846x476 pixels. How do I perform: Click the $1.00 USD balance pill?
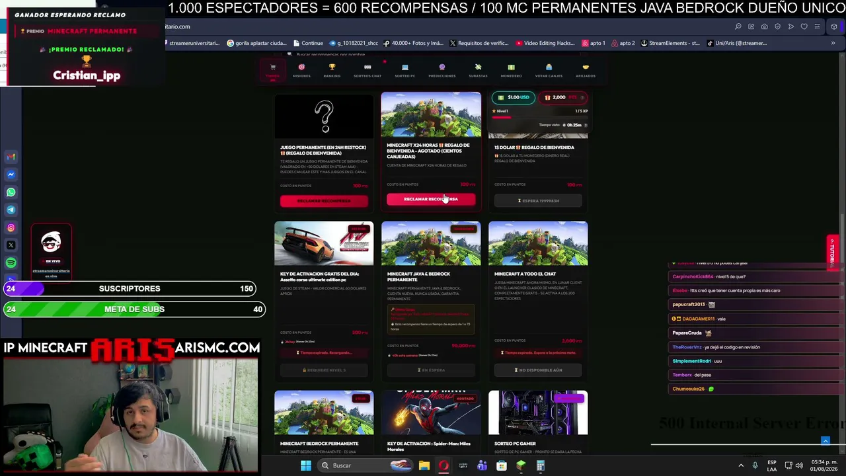click(x=514, y=97)
